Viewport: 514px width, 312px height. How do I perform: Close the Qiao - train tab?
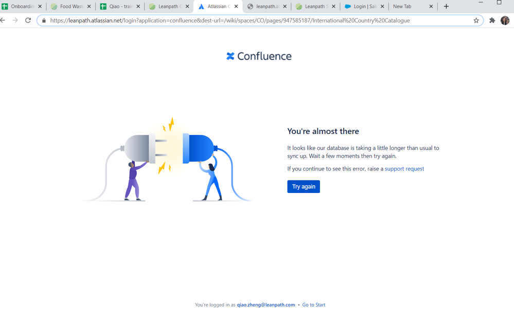(x=138, y=6)
